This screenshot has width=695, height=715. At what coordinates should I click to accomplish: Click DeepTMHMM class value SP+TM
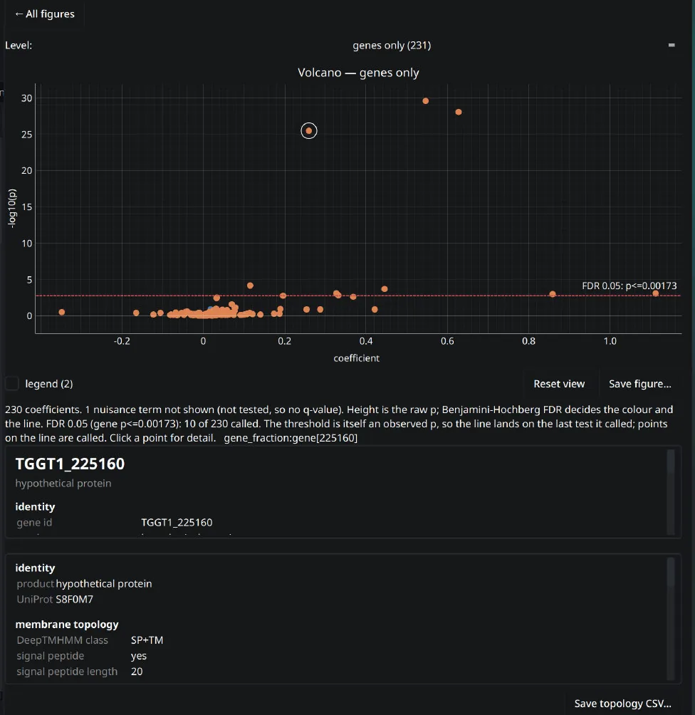[147, 640]
